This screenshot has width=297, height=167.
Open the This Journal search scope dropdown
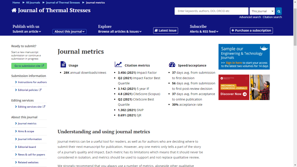(x=262, y=11)
